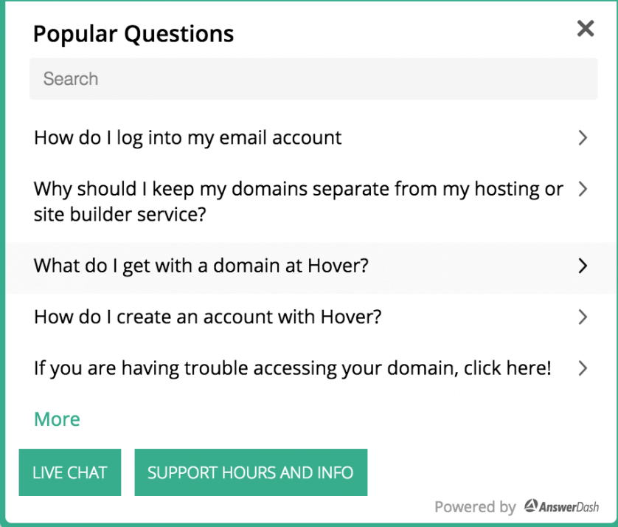Expand chevron next to domains separate from hosting question
Image resolution: width=618 pixels, height=527 pixels.
click(x=583, y=189)
